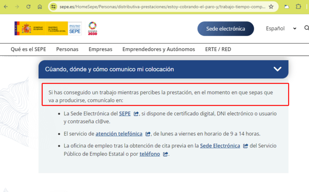View site information icon in address bar

(53, 7)
